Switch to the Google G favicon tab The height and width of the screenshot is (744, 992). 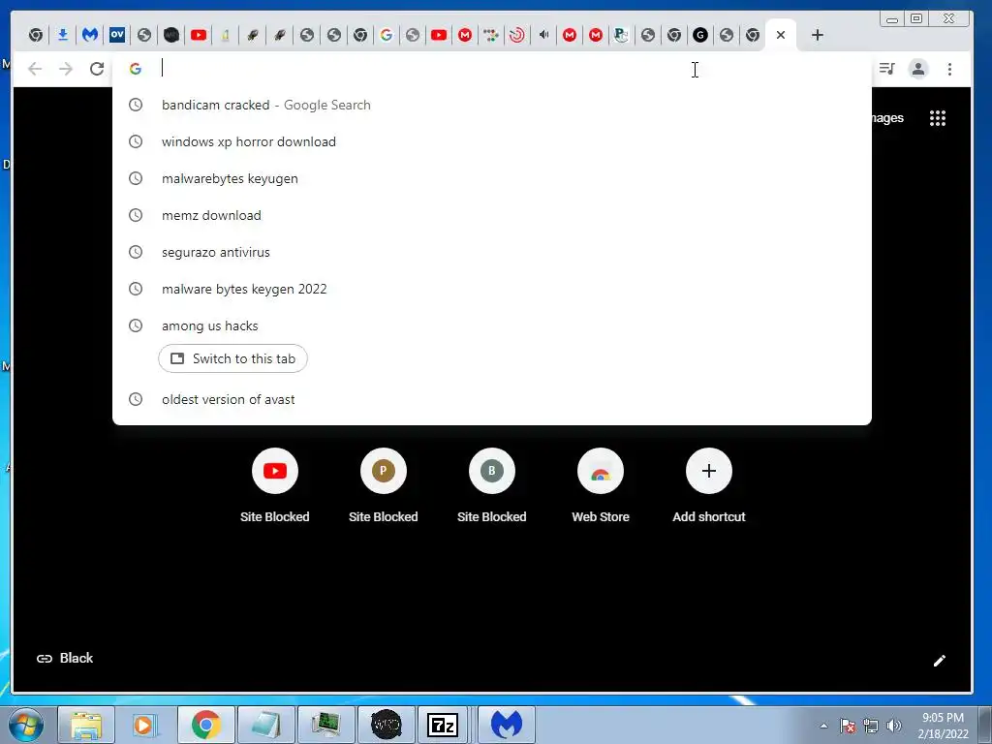point(386,35)
